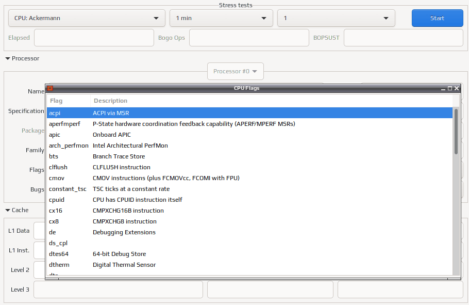Click the Bogo Ops field

click(x=249, y=38)
